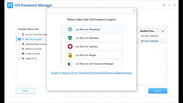Choose .csv files for Keeper option
Viewport: 183px width, 103px height.
tap(91, 55)
